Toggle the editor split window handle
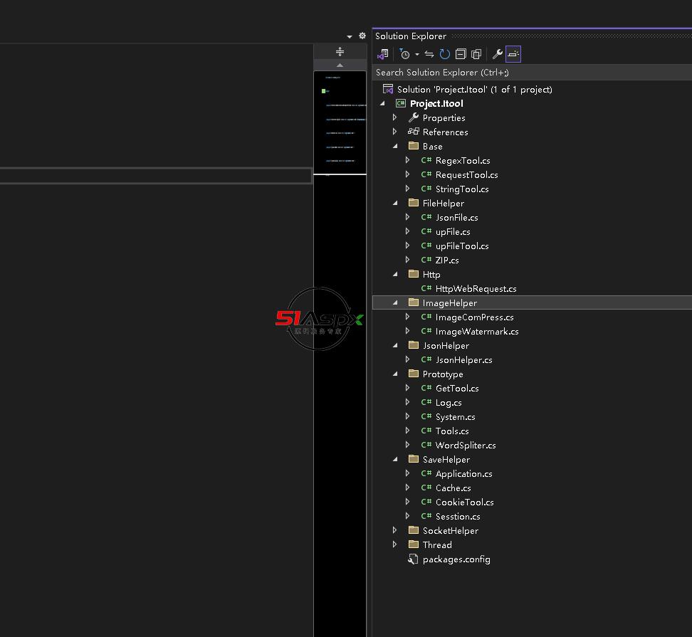Image resolution: width=692 pixels, height=637 pixels. tap(340, 51)
